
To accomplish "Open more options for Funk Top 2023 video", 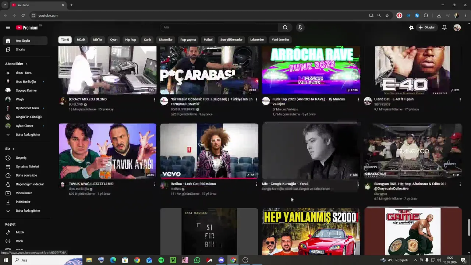I will point(358,99).
